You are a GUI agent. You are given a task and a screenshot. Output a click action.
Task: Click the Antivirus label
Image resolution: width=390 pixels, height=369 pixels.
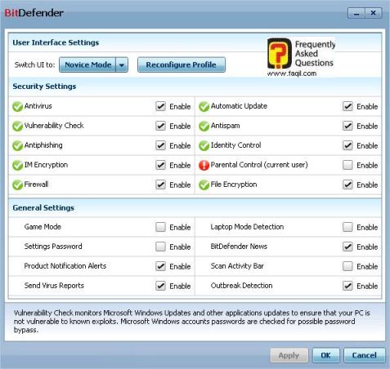38,106
